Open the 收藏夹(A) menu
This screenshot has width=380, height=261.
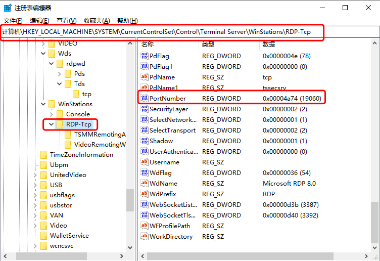coord(97,20)
